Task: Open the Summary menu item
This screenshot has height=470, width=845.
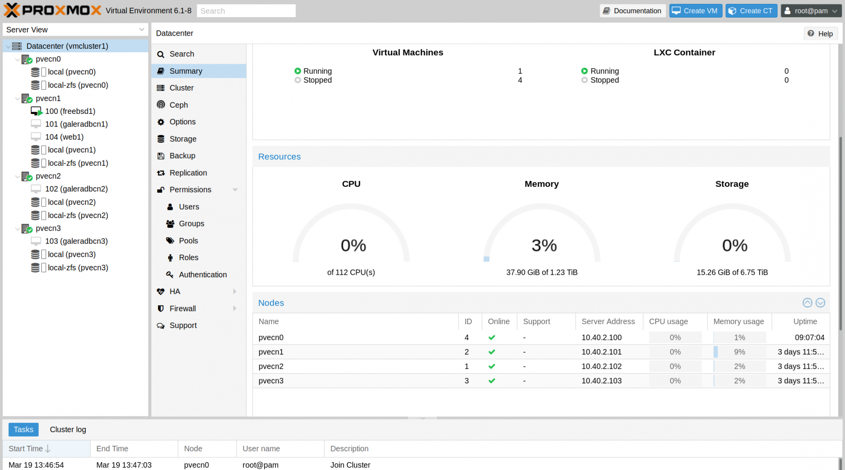Action: click(x=199, y=71)
